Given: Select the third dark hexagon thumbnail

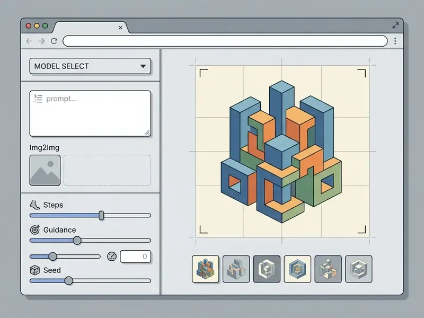Looking at the screenshot, I should (x=267, y=269).
